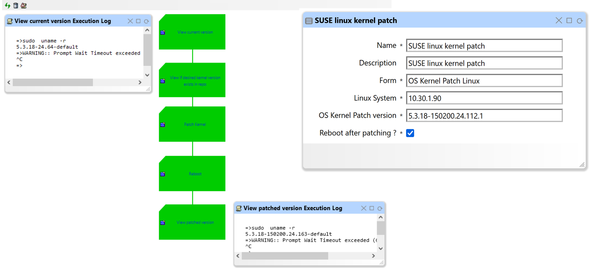Refresh the View current version Execution Log
This screenshot has height=270, width=594.
pyautogui.click(x=146, y=21)
